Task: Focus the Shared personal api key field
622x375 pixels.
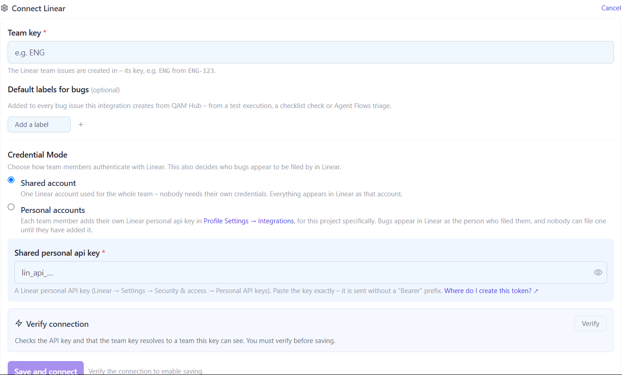Action: click(x=311, y=272)
